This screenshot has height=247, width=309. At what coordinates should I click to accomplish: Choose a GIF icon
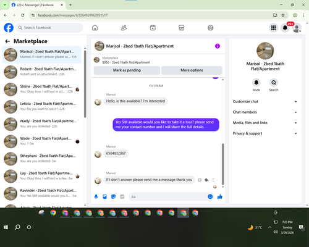122,196
